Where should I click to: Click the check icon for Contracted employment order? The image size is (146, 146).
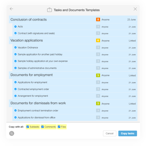pos(15,89)
